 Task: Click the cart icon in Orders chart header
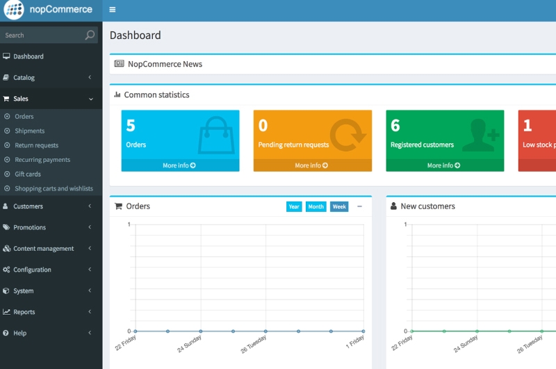pyautogui.click(x=118, y=206)
